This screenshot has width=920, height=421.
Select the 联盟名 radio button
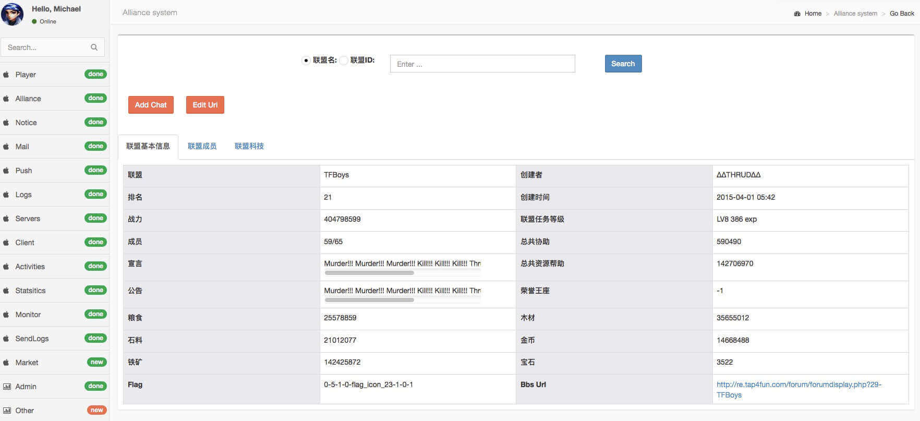[x=306, y=61]
